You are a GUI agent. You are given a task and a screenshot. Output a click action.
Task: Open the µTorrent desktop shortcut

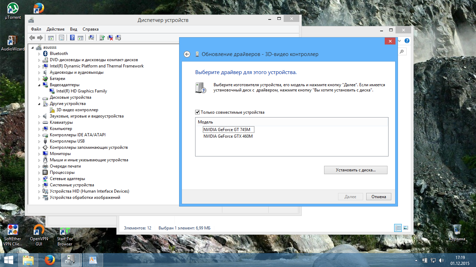13,11
